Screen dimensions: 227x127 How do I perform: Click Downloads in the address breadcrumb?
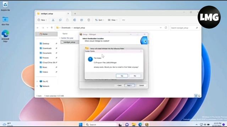66,28
